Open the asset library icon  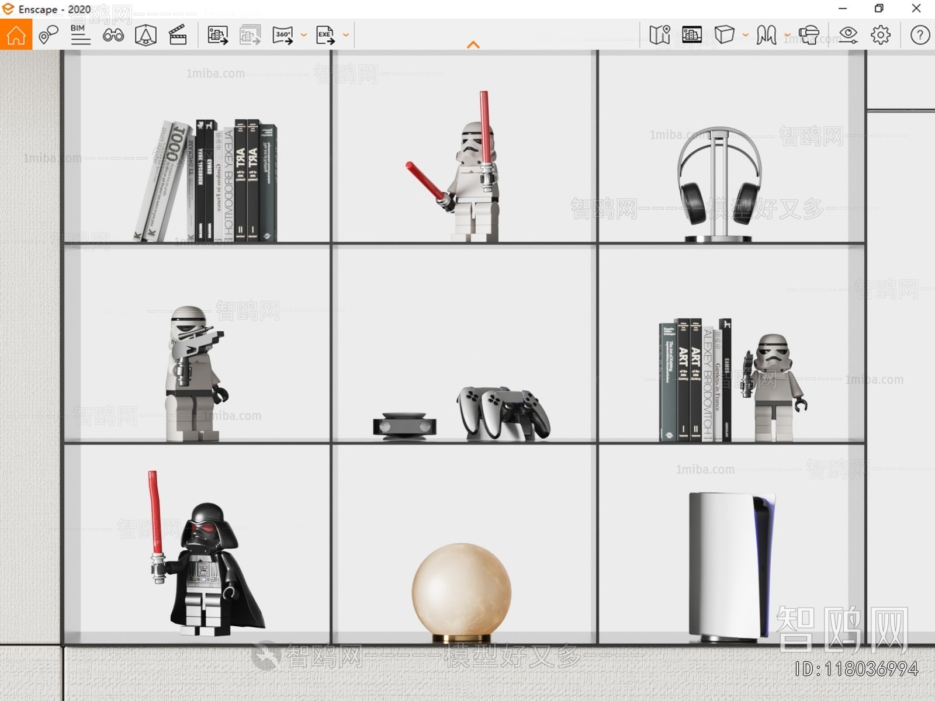pyautogui.click(x=692, y=35)
